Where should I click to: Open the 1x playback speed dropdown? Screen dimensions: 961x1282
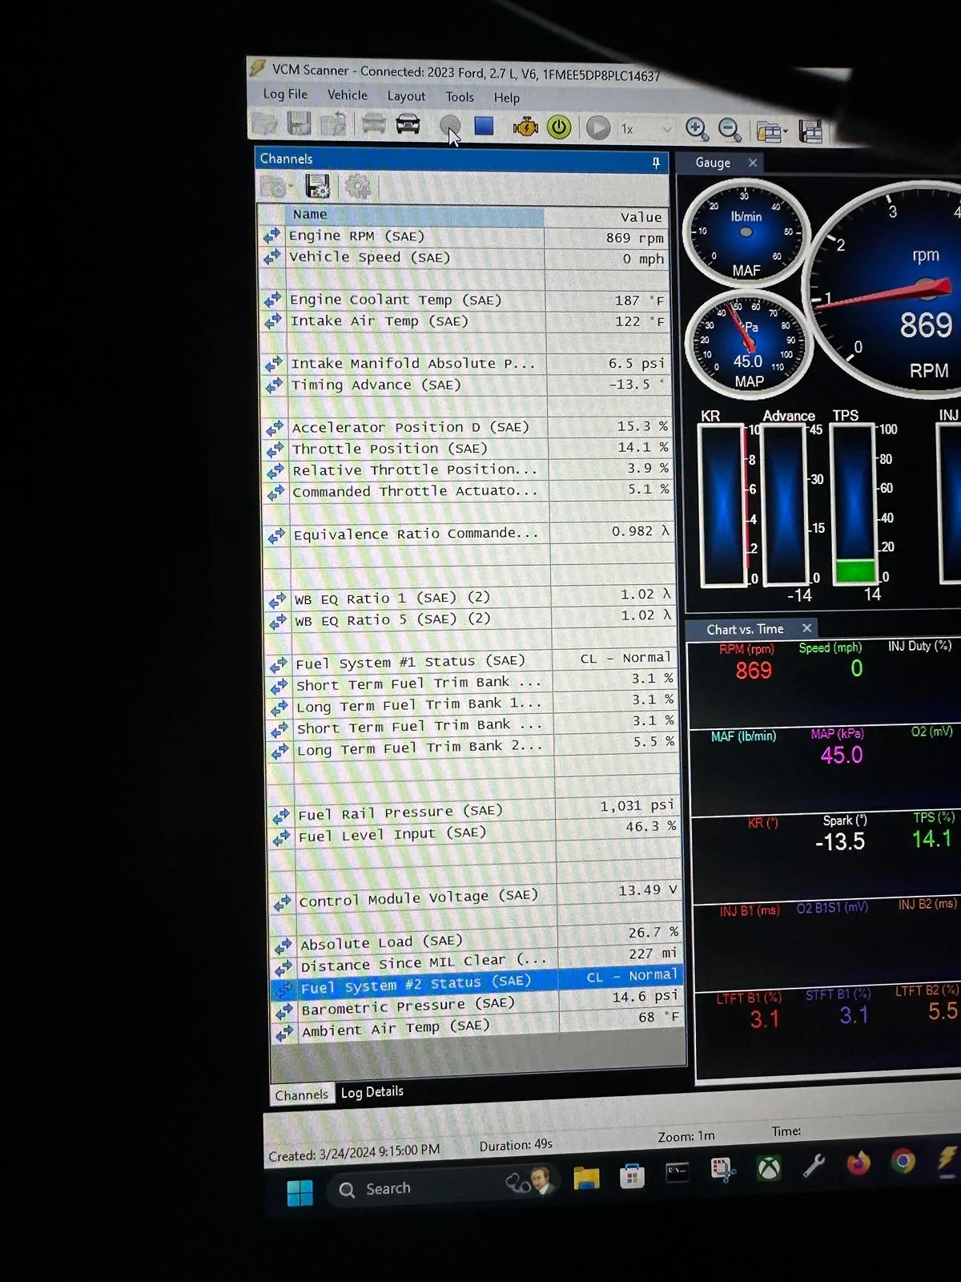pos(645,129)
